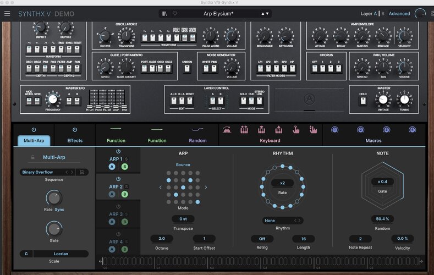This screenshot has height=275, width=434.
Task: Click the last pink hand-on-keys icon
Action: pyautogui.click(x=313, y=129)
